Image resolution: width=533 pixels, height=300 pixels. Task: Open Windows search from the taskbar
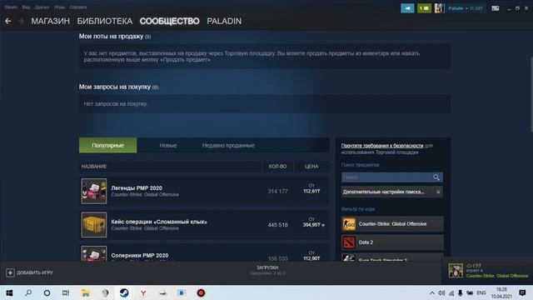pos(28,292)
